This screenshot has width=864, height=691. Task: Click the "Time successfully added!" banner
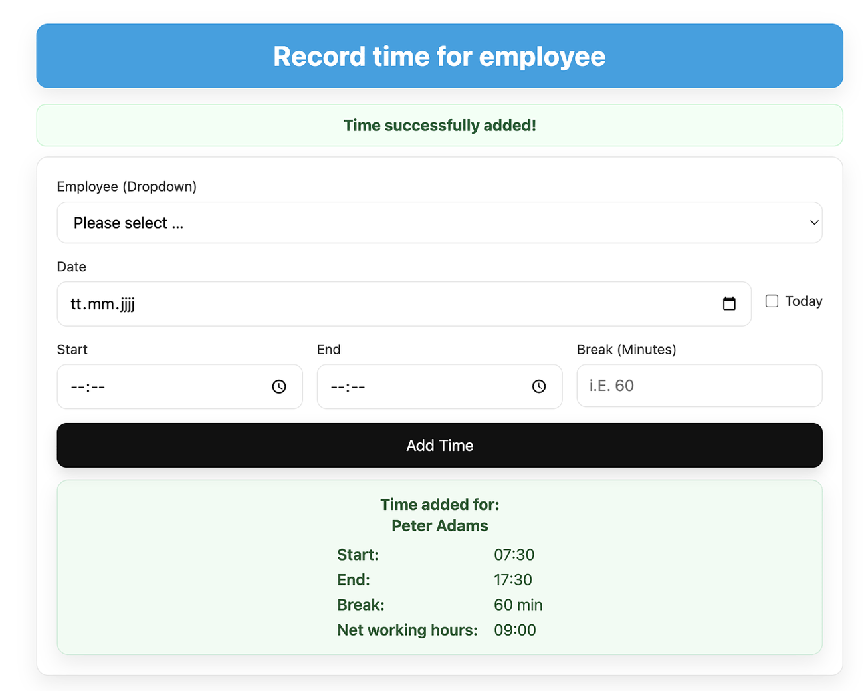pos(439,126)
